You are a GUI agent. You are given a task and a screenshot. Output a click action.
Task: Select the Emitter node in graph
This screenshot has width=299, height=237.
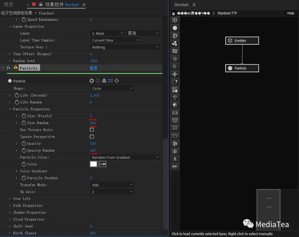(x=242, y=41)
